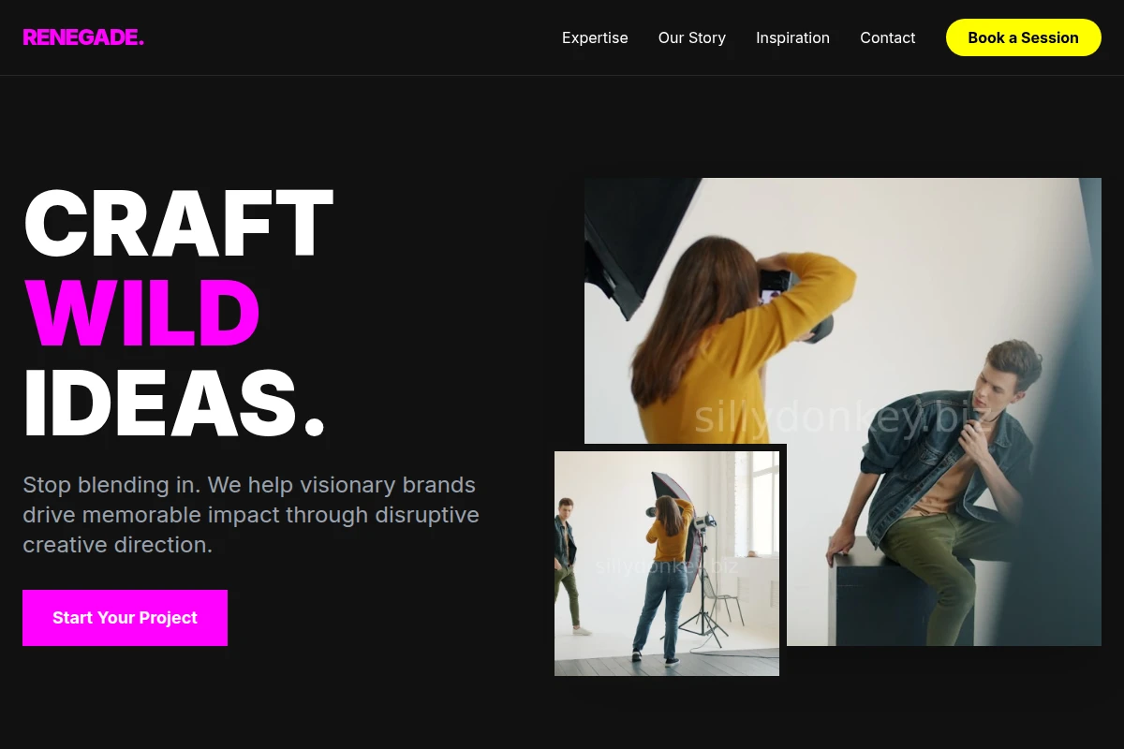Click the 'Stop blending in' paragraph
Screen dimensions: 1124x749
(251, 515)
